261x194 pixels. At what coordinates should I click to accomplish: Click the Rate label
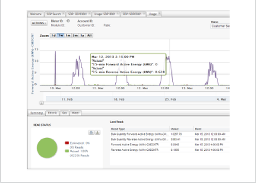[x=107, y=25]
